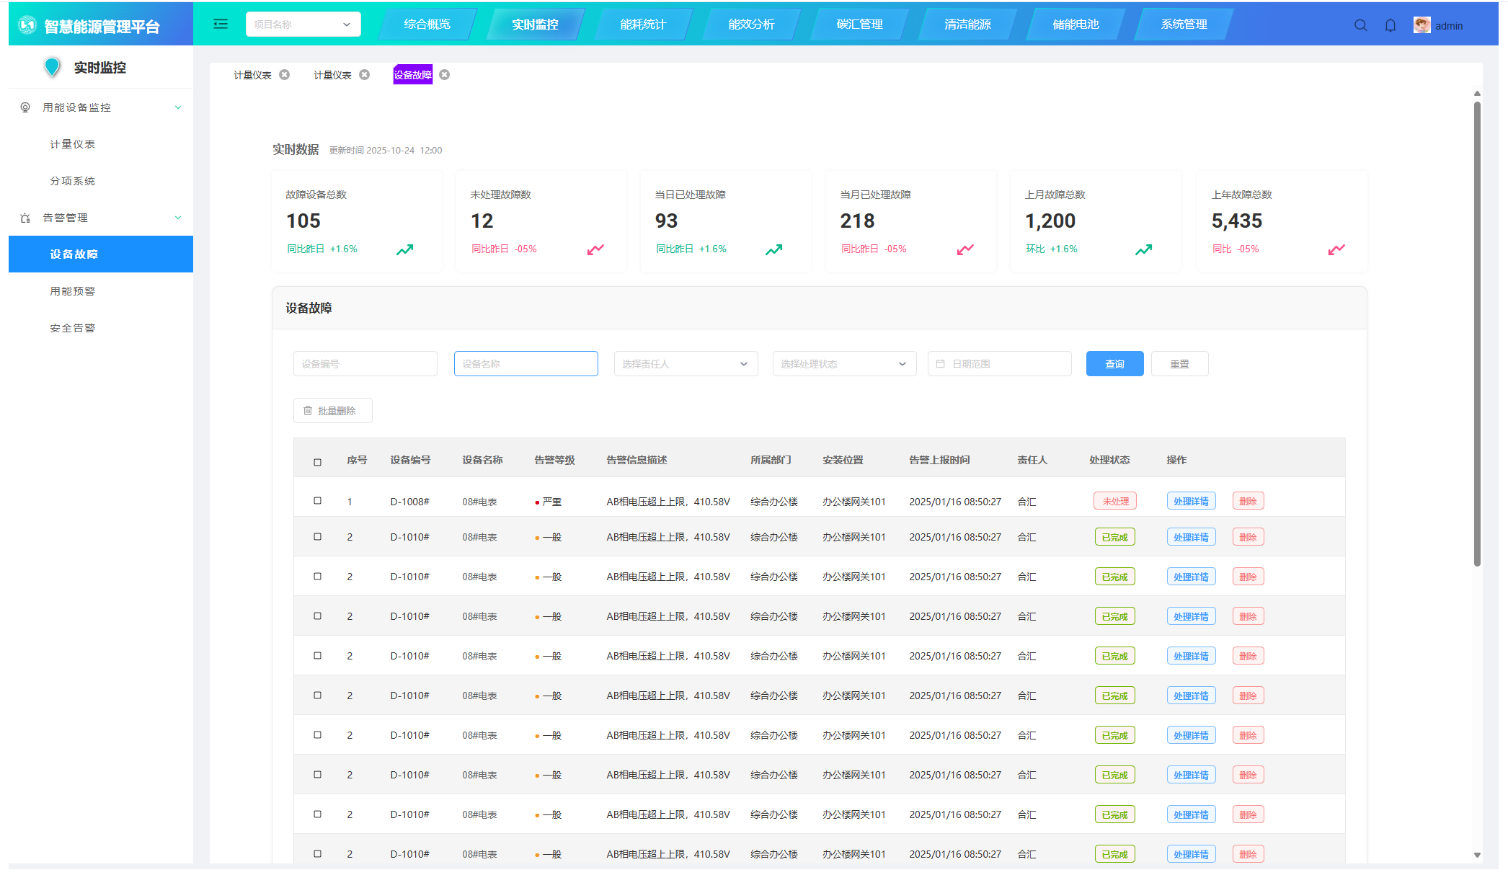Click the 设备编号 input field
The height and width of the screenshot is (875, 1508).
(365, 364)
